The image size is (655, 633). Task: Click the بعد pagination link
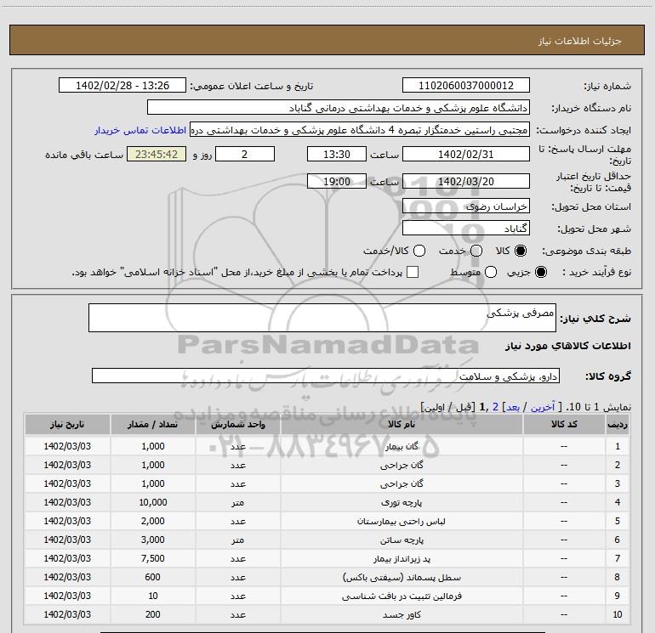[513, 407]
